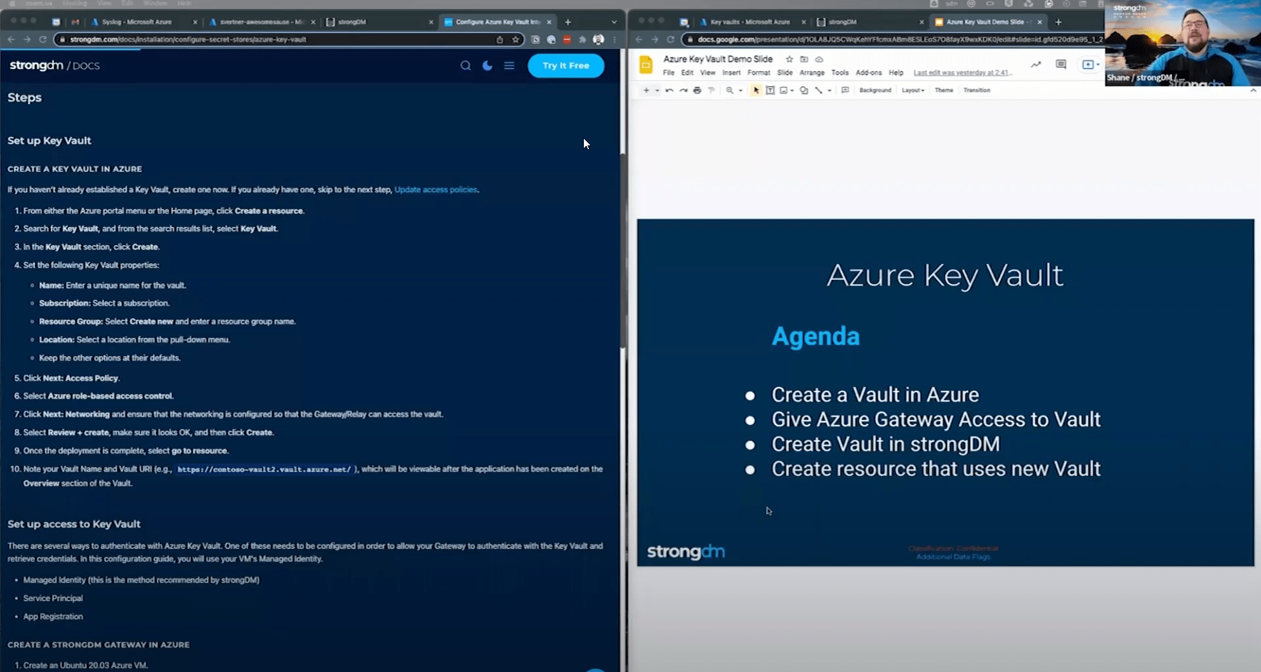Screen dimensions: 1261x672
Task: Open the Last edit was yesterday version history link
Action: point(963,73)
